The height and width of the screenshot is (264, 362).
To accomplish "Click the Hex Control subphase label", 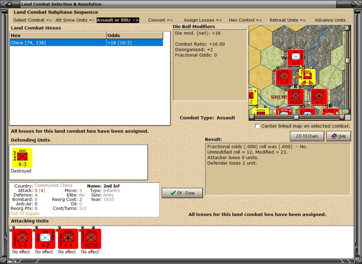I will [245, 20].
